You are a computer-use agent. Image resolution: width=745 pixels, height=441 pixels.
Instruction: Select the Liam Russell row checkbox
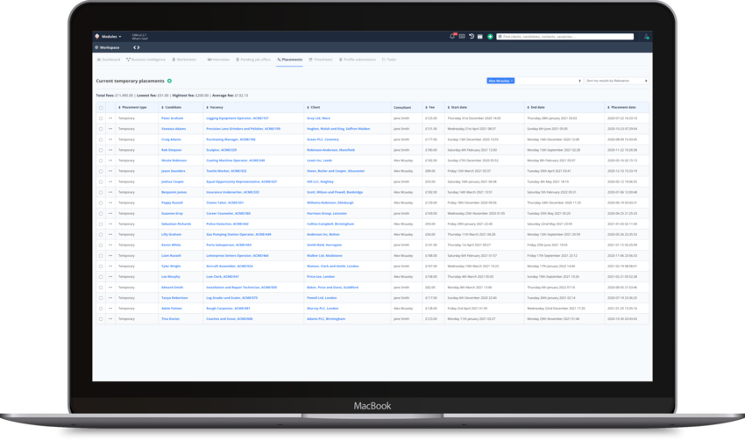coord(101,256)
